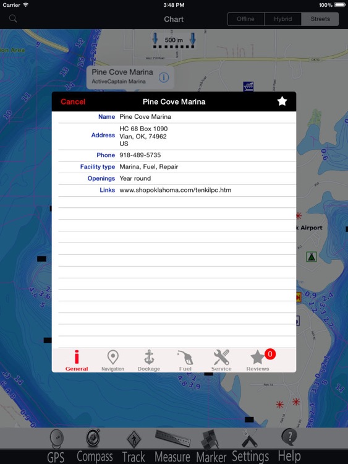Select the General tab
348x464 pixels.
click(x=77, y=360)
